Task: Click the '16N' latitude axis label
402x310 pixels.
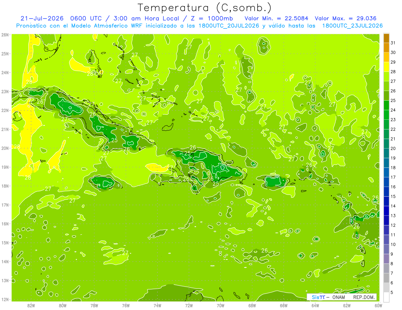Action: (x=5, y=224)
